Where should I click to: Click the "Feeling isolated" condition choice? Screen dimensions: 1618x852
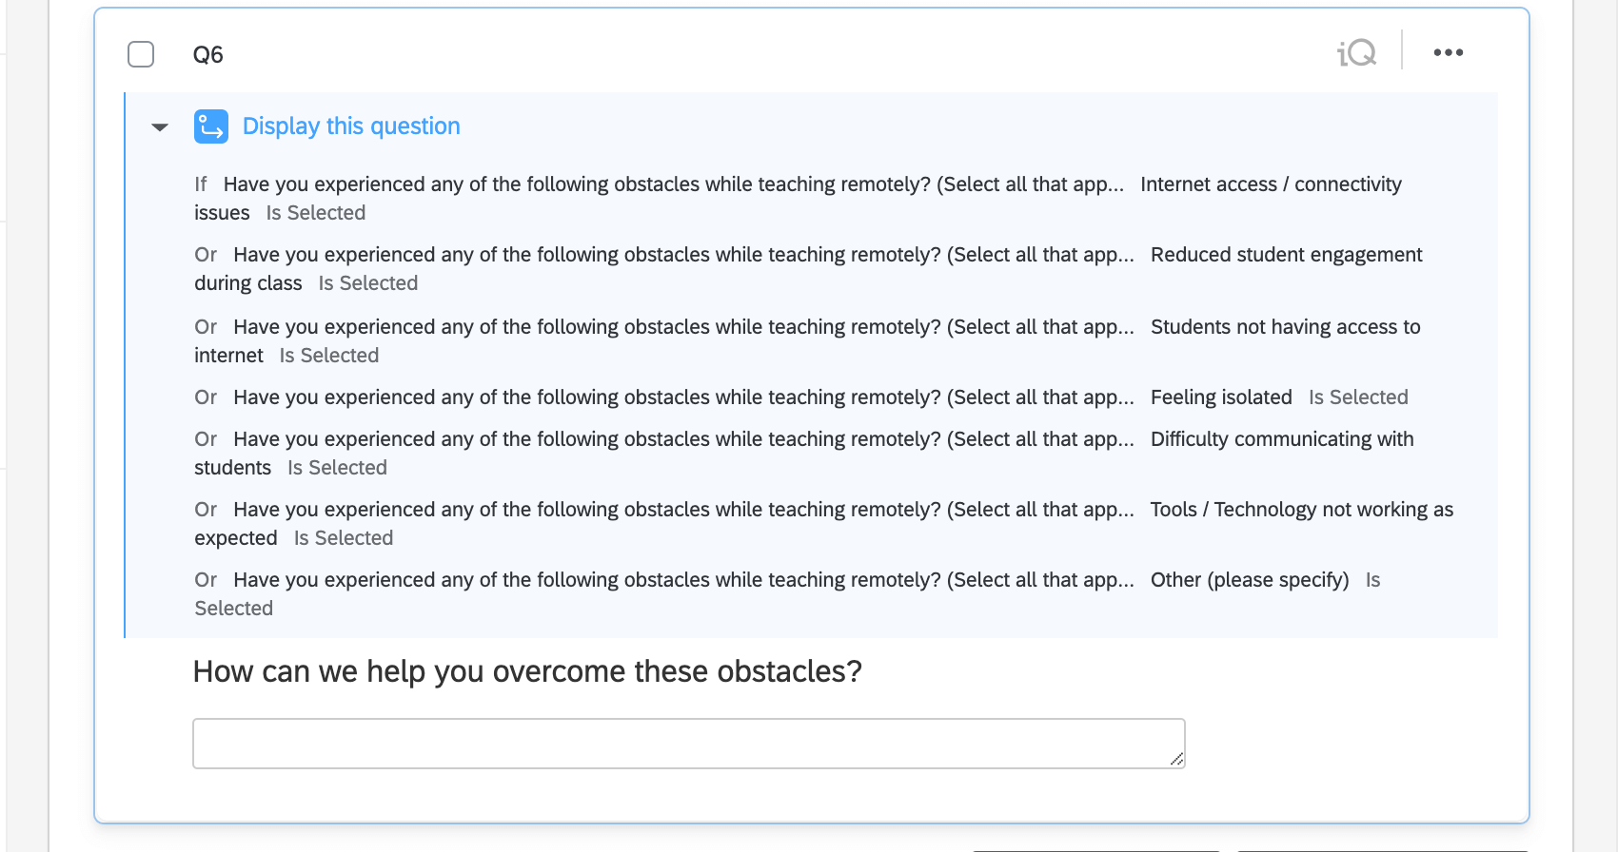(1221, 397)
